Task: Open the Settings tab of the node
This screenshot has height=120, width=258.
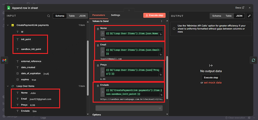Action: pyautogui.click(x=116, y=15)
